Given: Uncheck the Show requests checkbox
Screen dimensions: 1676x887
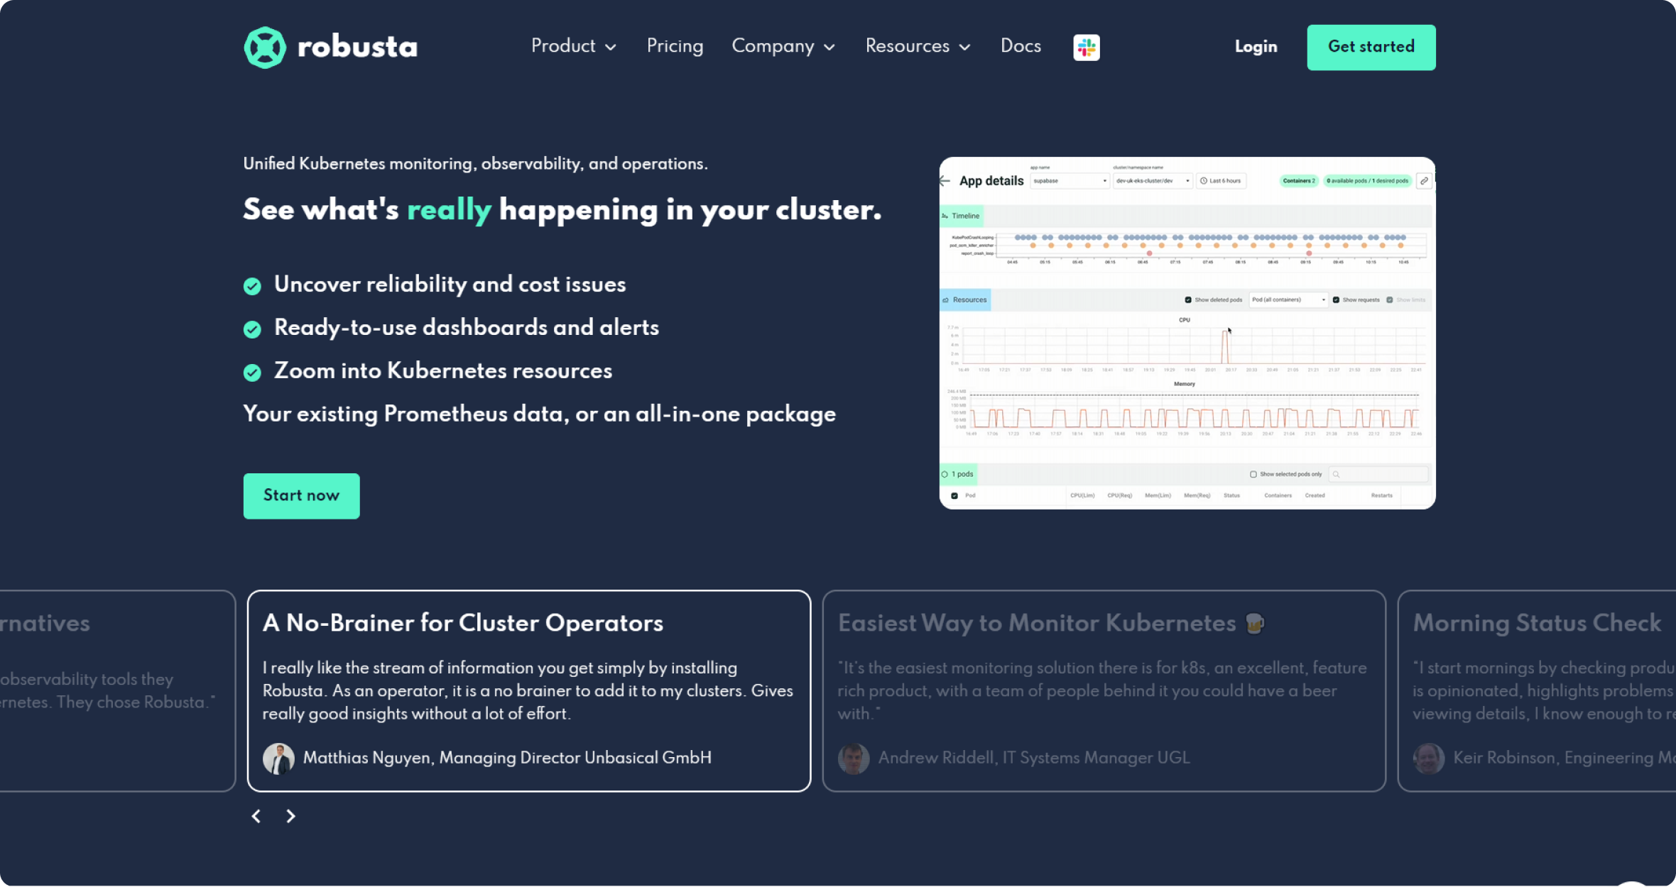Looking at the screenshot, I should (1336, 299).
